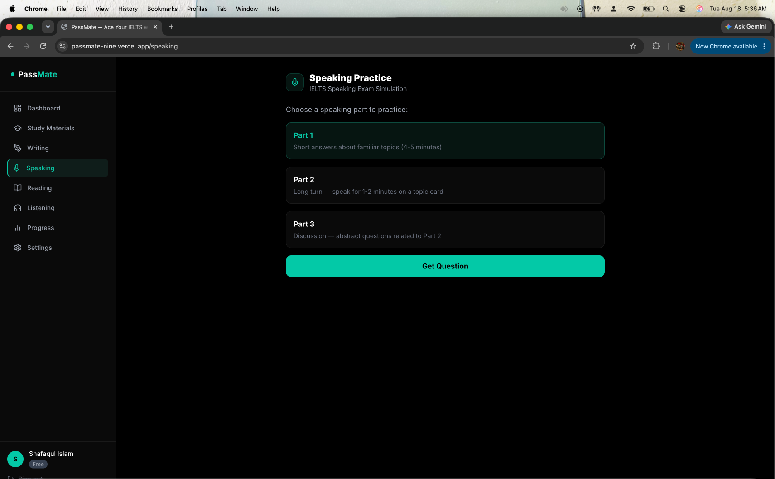Click the Wi-Fi status icon

pyautogui.click(x=631, y=9)
